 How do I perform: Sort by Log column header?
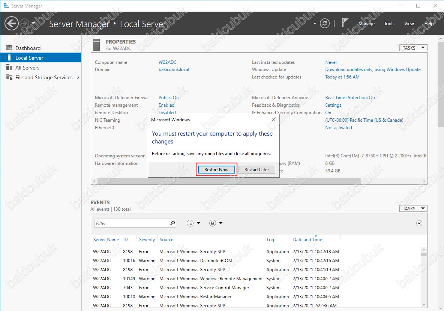point(270,240)
